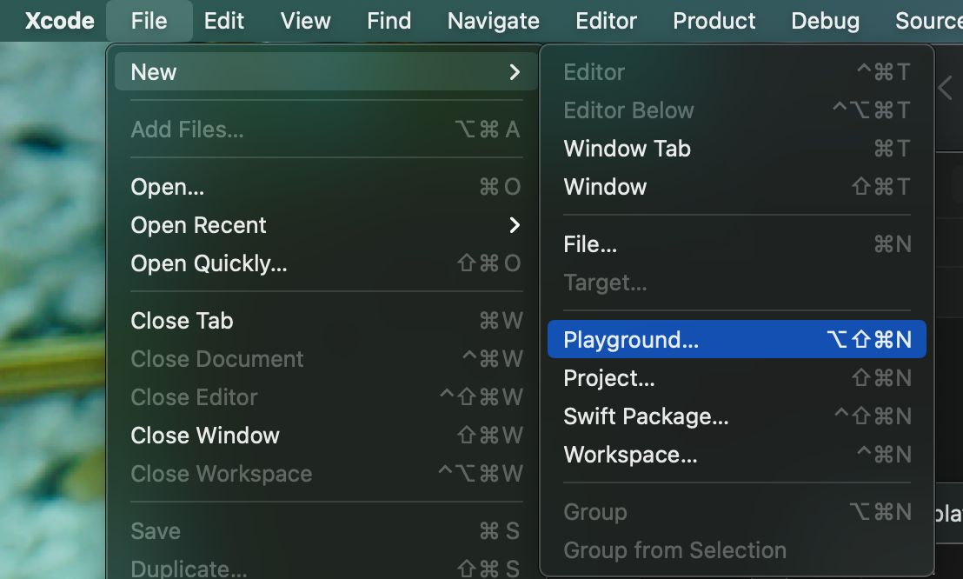Open the Navigate menu
Image resolution: width=963 pixels, height=579 pixels.
click(x=493, y=21)
